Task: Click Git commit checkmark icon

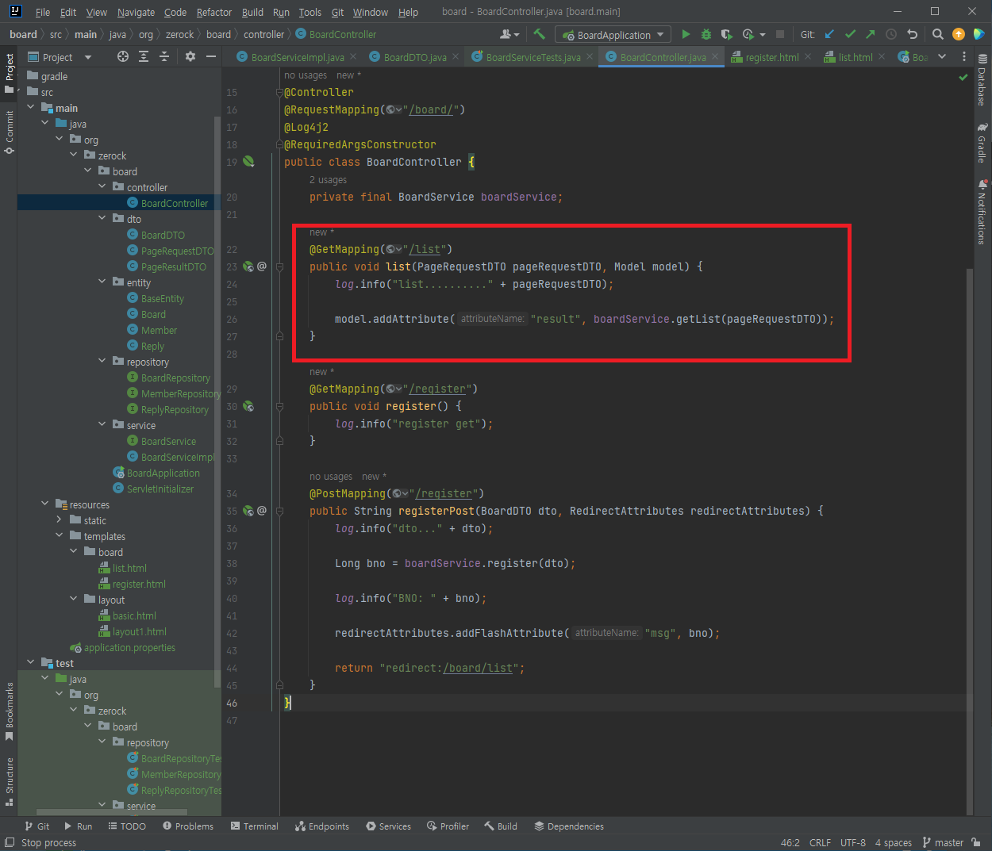Action: tap(851, 34)
